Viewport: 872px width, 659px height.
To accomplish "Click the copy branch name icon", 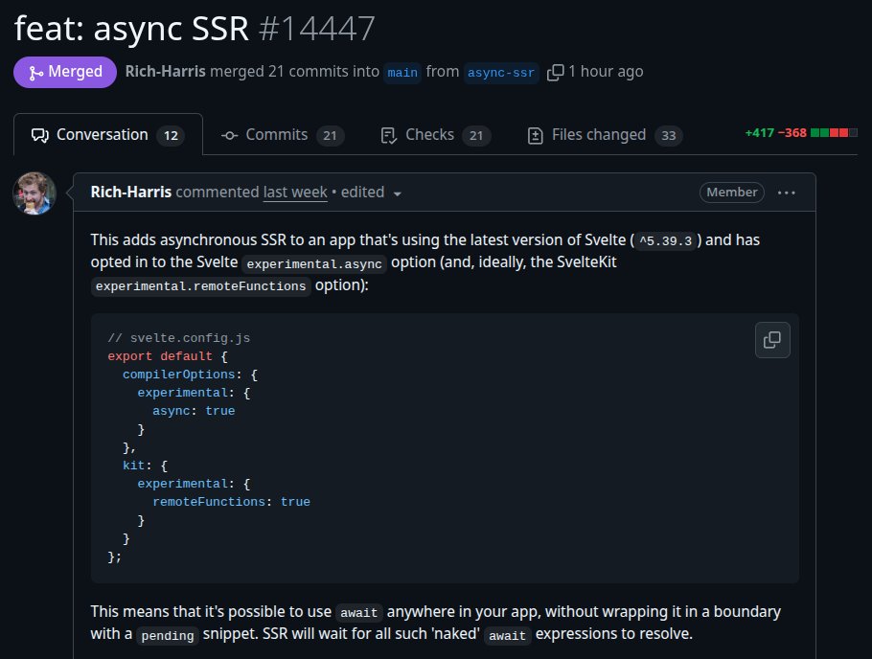I will click(555, 72).
